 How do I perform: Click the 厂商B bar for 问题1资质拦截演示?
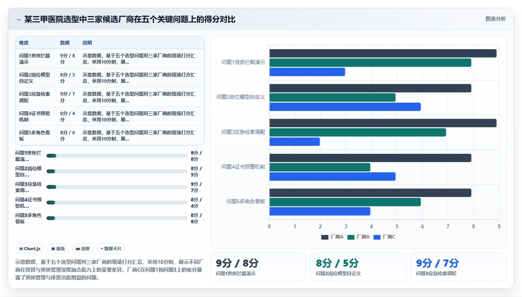pyautogui.click(x=370, y=63)
